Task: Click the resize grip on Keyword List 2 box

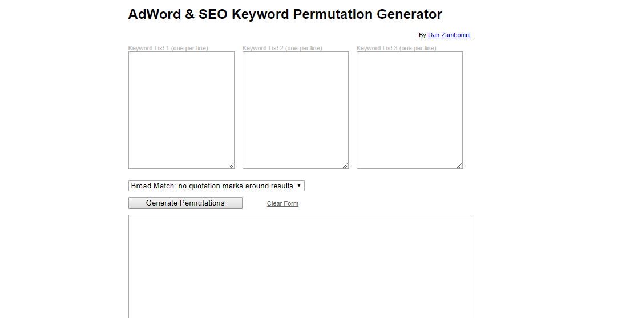Action: pyautogui.click(x=345, y=166)
